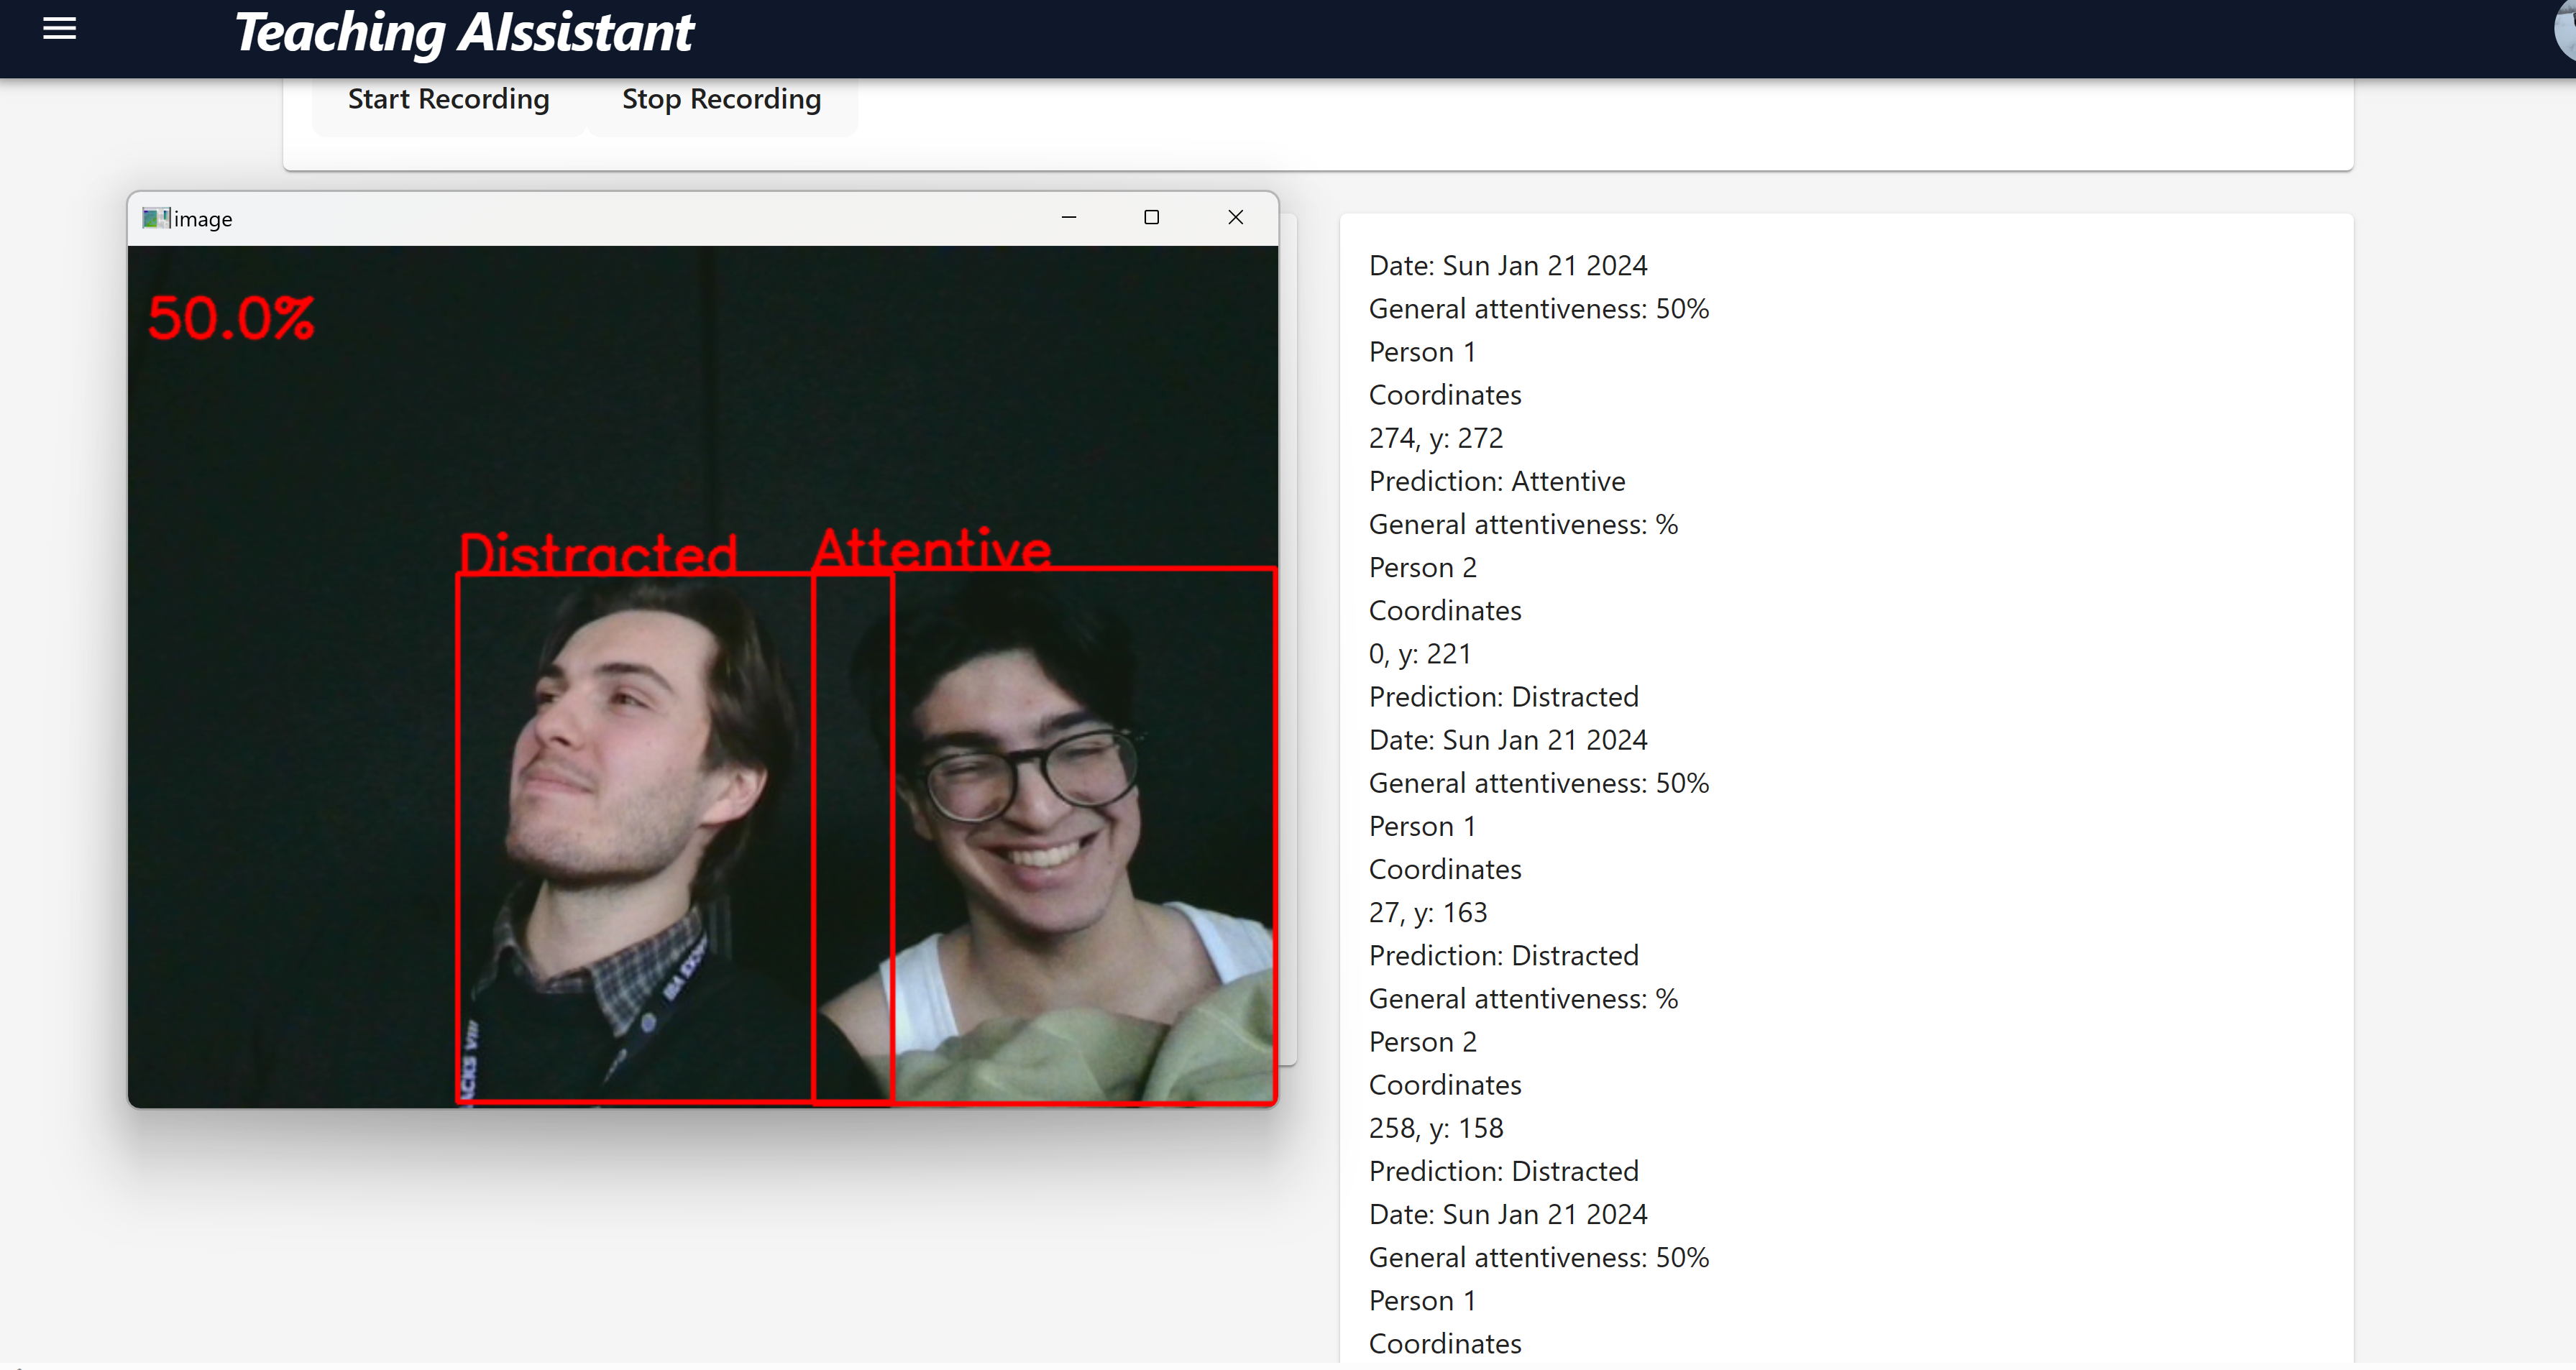The image size is (2576, 1370).
Task: Close the image preview window
Action: (x=1235, y=217)
